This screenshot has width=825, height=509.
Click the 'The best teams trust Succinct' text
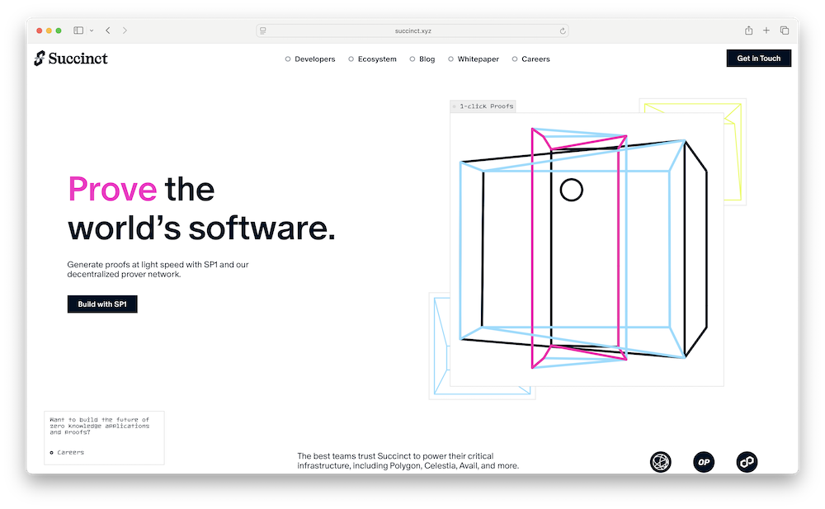[408, 460]
